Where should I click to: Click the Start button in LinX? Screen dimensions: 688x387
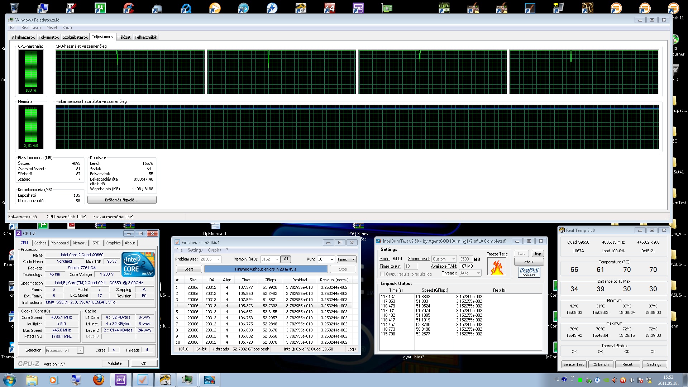coord(189,269)
